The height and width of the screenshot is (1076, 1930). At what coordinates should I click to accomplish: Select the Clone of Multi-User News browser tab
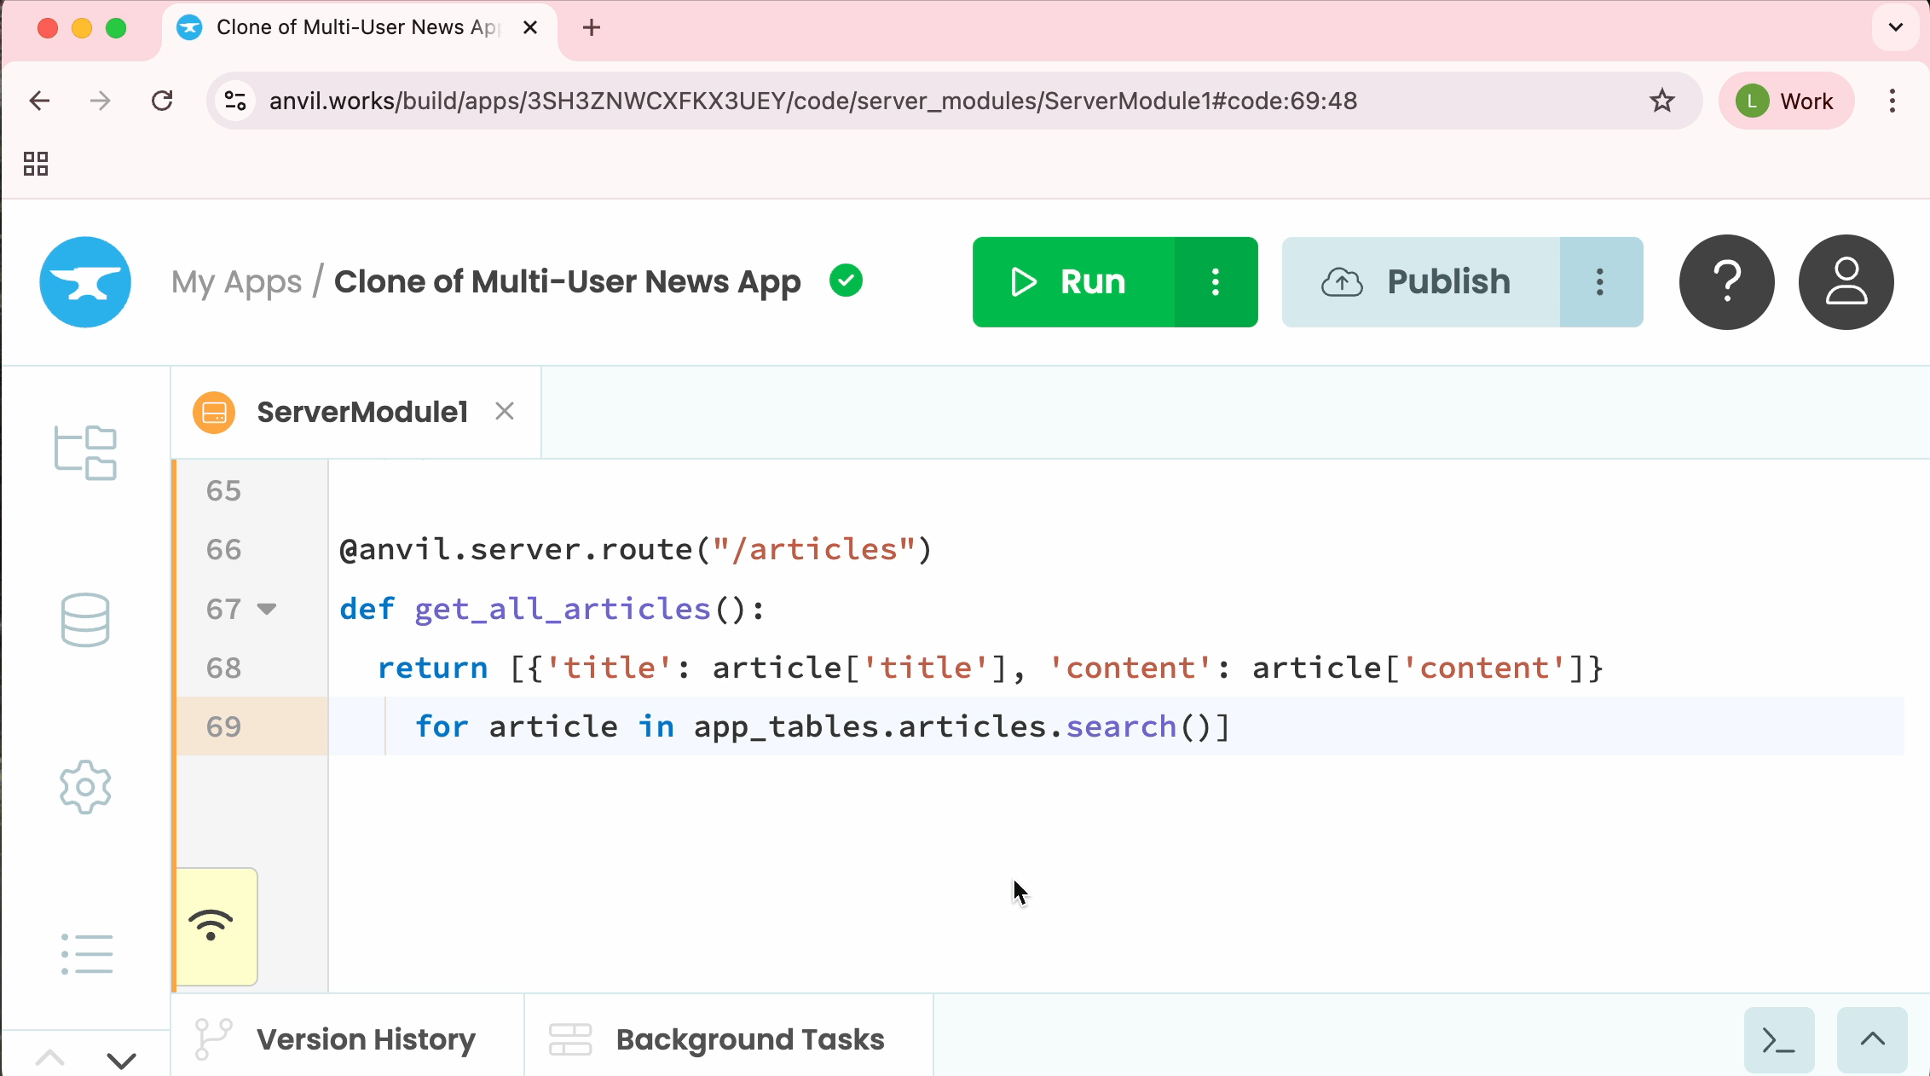[359, 27]
